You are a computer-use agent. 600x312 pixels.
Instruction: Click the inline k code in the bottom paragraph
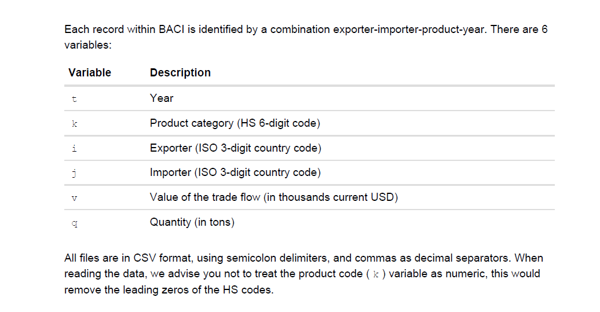click(x=376, y=274)
